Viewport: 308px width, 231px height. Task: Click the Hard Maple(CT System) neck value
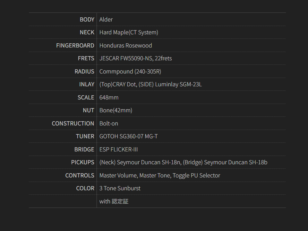point(129,32)
